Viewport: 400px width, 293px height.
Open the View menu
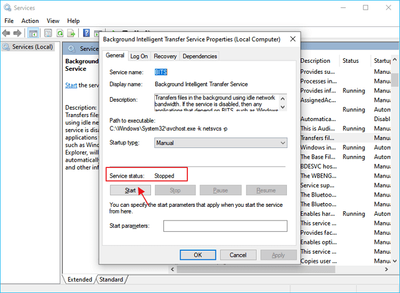pyautogui.click(x=53, y=21)
